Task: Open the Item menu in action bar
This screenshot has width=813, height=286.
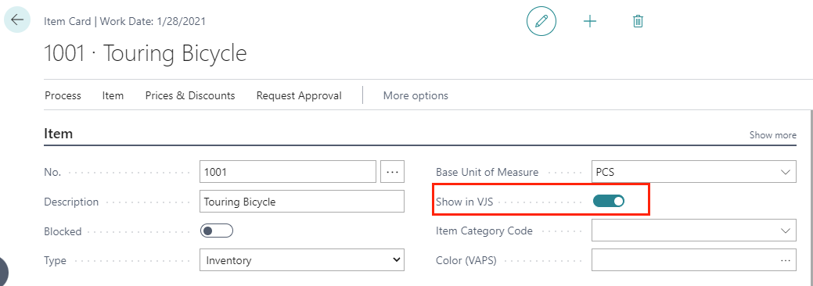Action: coord(113,95)
